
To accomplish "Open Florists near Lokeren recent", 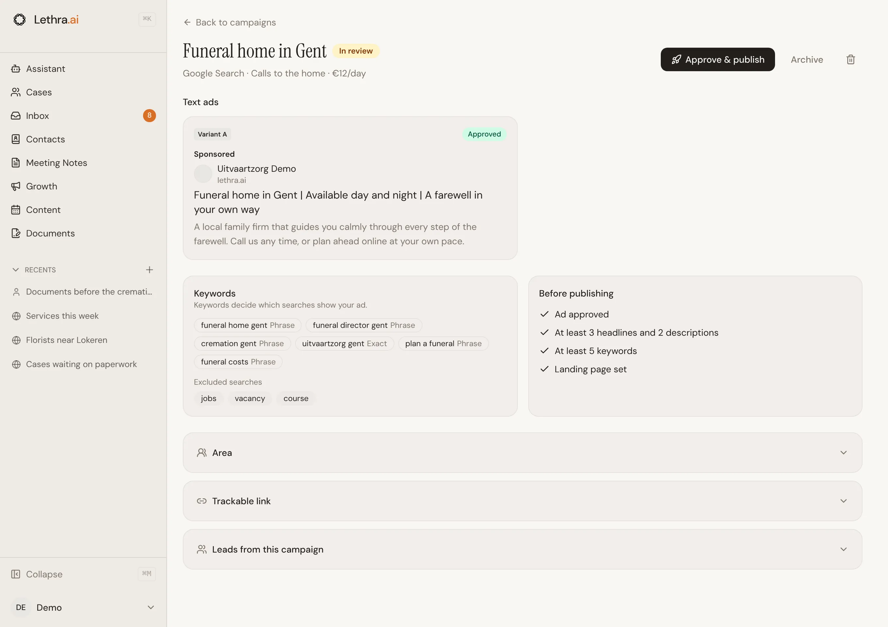I will (83, 340).
